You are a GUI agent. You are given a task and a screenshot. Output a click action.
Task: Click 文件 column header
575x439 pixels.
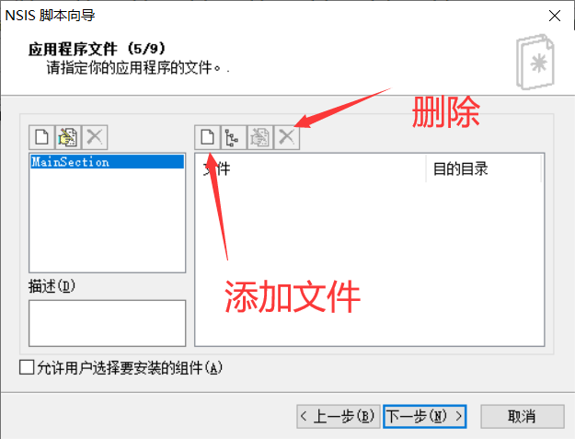(x=310, y=168)
